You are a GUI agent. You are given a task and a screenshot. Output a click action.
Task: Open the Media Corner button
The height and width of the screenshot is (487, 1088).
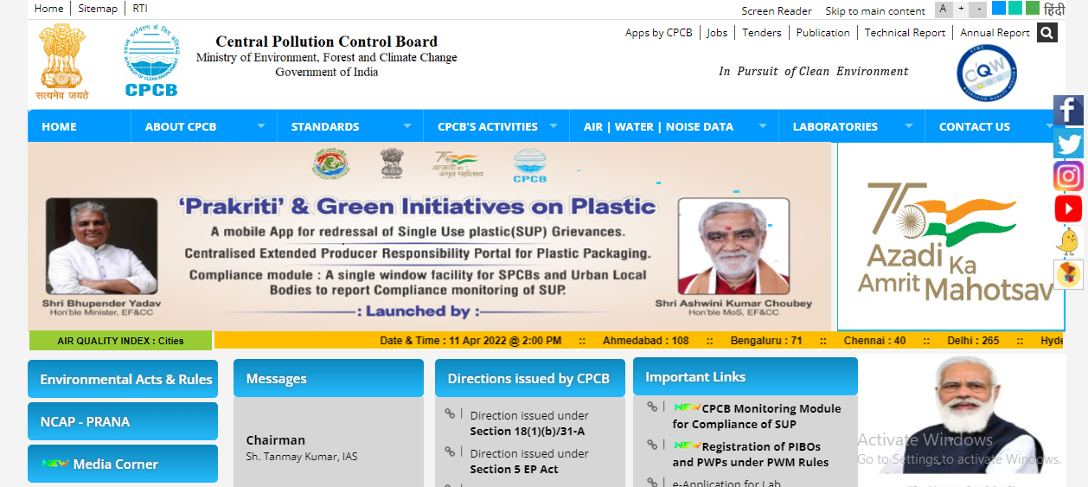tap(123, 464)
